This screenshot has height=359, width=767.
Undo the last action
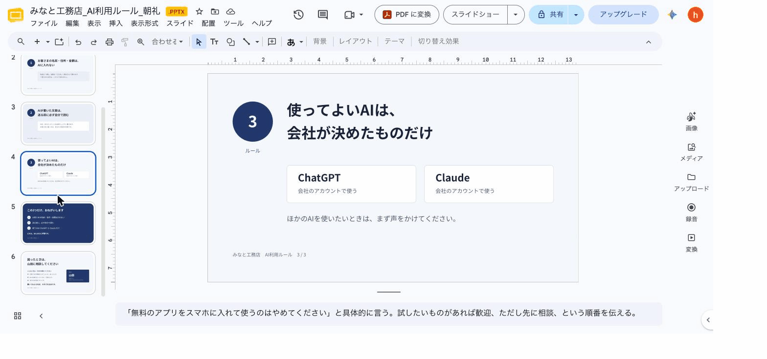click(78, 42)
